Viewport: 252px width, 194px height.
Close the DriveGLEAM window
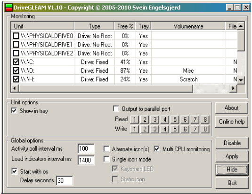coord(246,8)
